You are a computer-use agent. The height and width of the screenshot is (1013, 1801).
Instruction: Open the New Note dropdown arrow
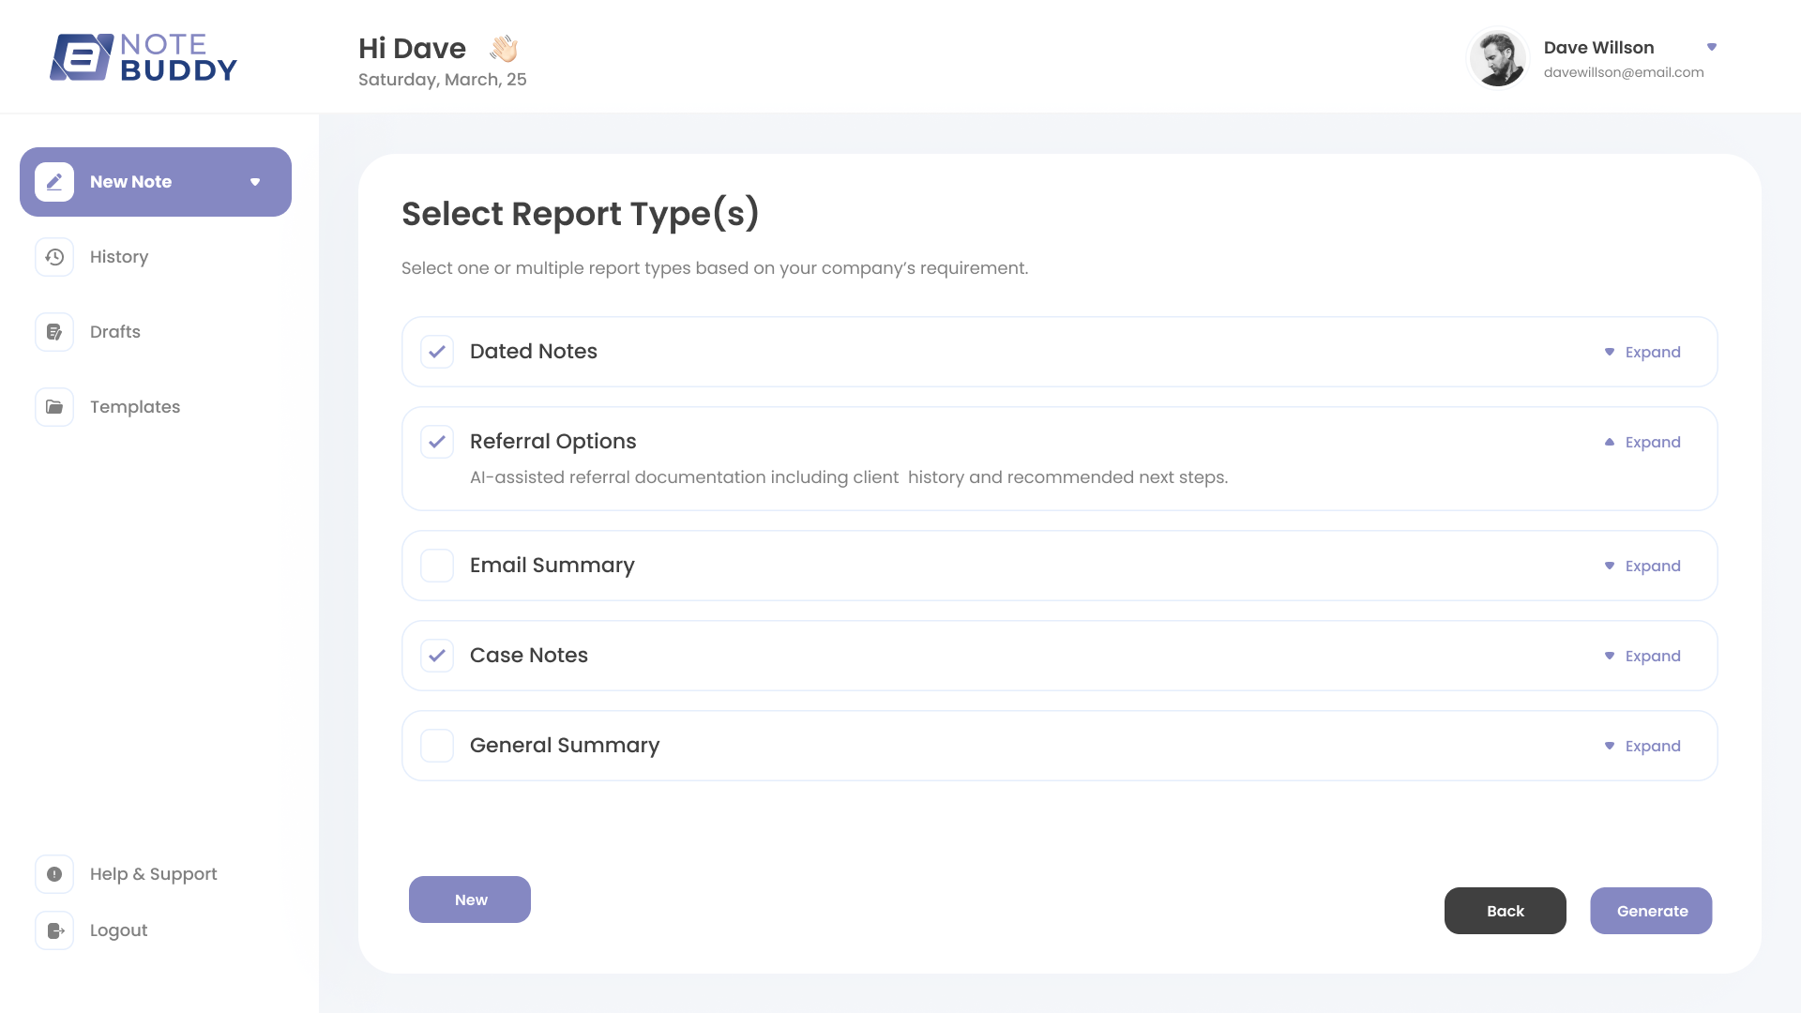click(x=255, y=182)
